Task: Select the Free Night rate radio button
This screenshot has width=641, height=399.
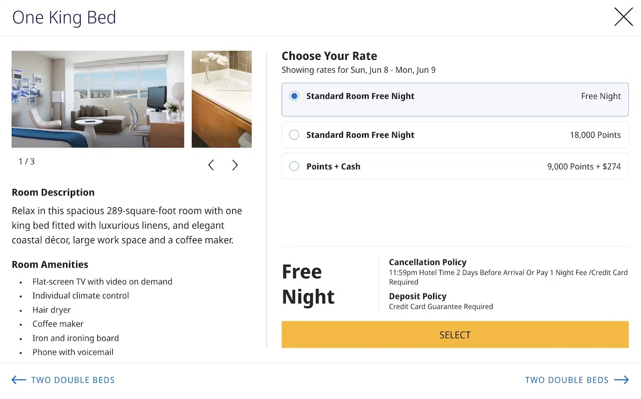Action: (x=294, y=96)
